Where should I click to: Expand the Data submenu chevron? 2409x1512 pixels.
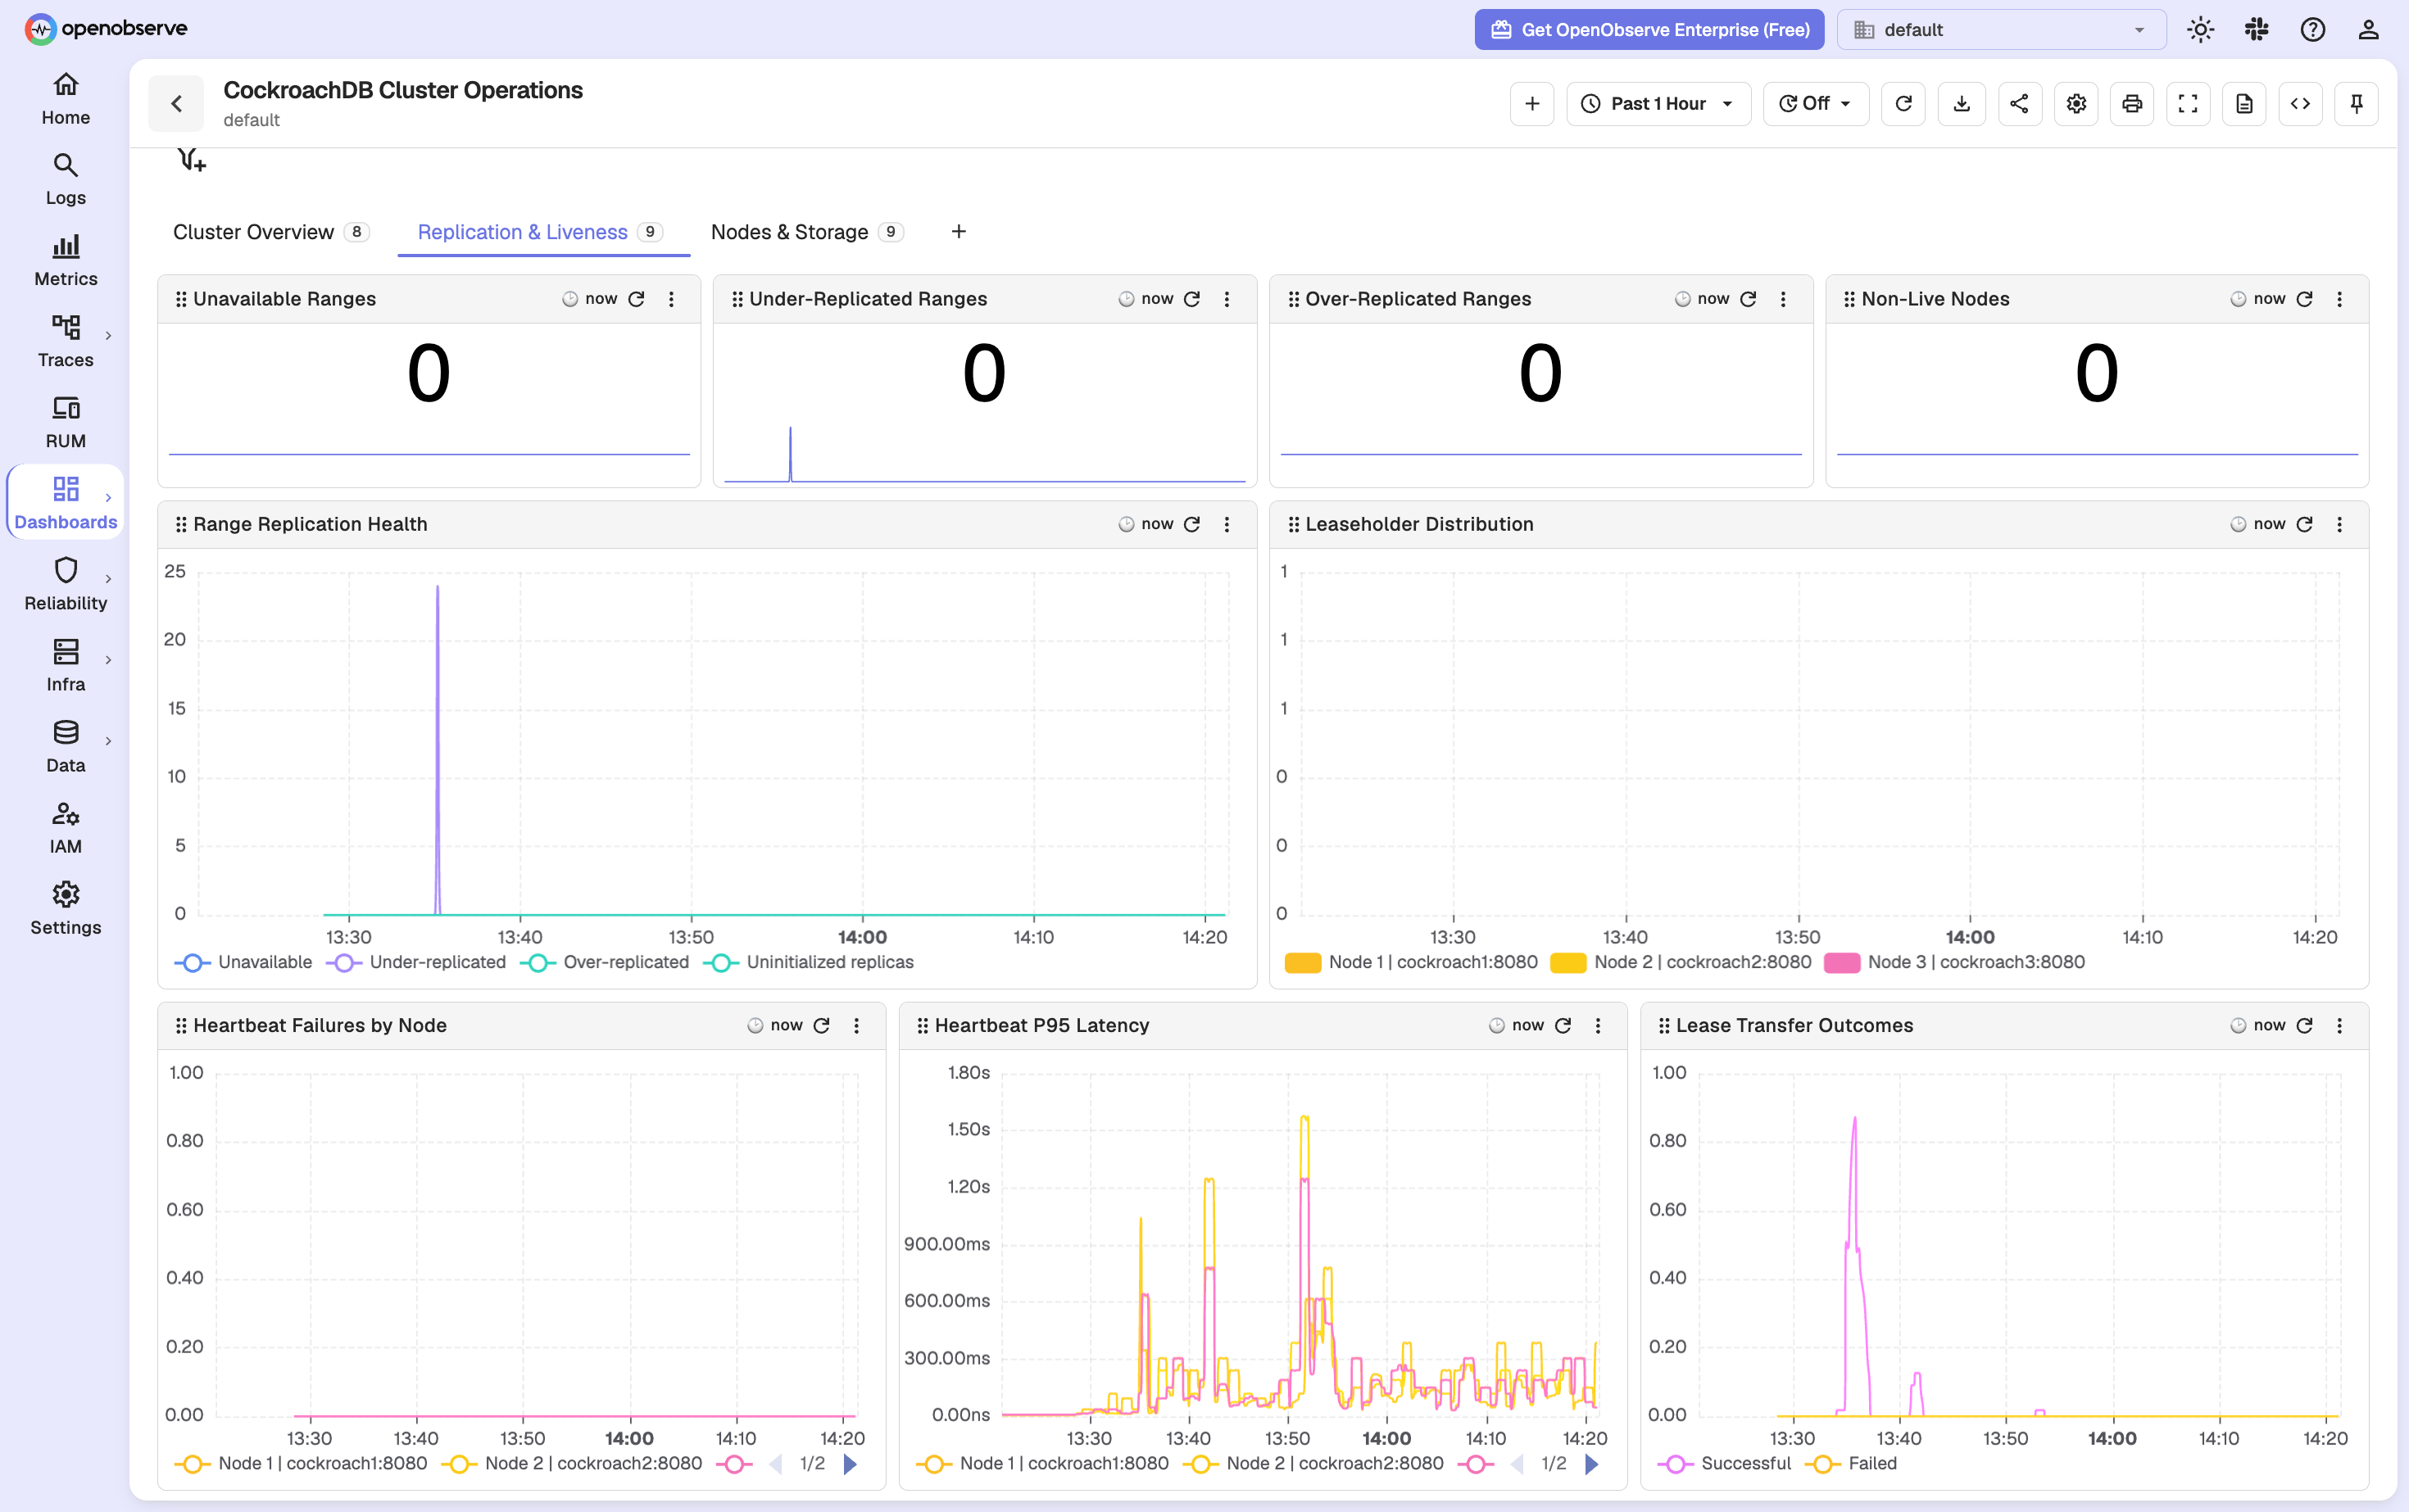(x=108, y=740)
